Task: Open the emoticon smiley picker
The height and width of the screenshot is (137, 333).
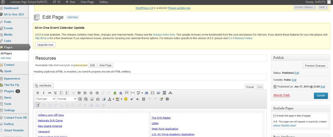Action: [126, 99]
